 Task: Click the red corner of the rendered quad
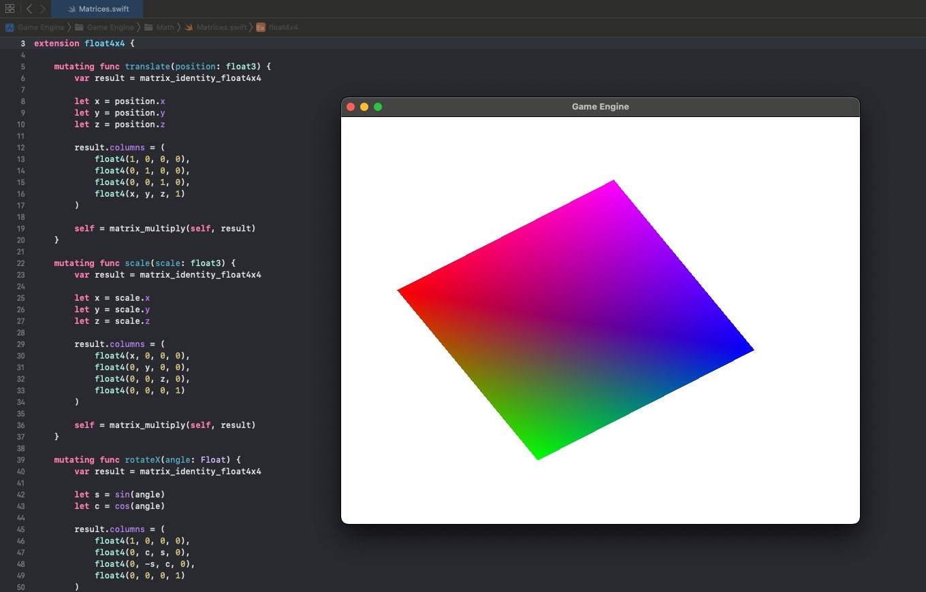402,291
